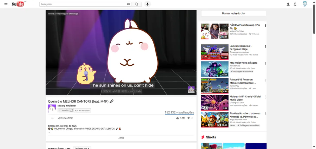Click page scrollbar down arrow
Image resolution: width=316 pixels, height=149 pixels.
coord(314,147)
